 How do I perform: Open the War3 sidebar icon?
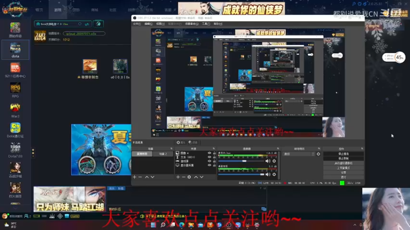(x=15, y=108)
